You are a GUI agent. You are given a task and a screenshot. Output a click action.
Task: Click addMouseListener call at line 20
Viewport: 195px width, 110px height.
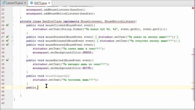(x=57, y=9)
